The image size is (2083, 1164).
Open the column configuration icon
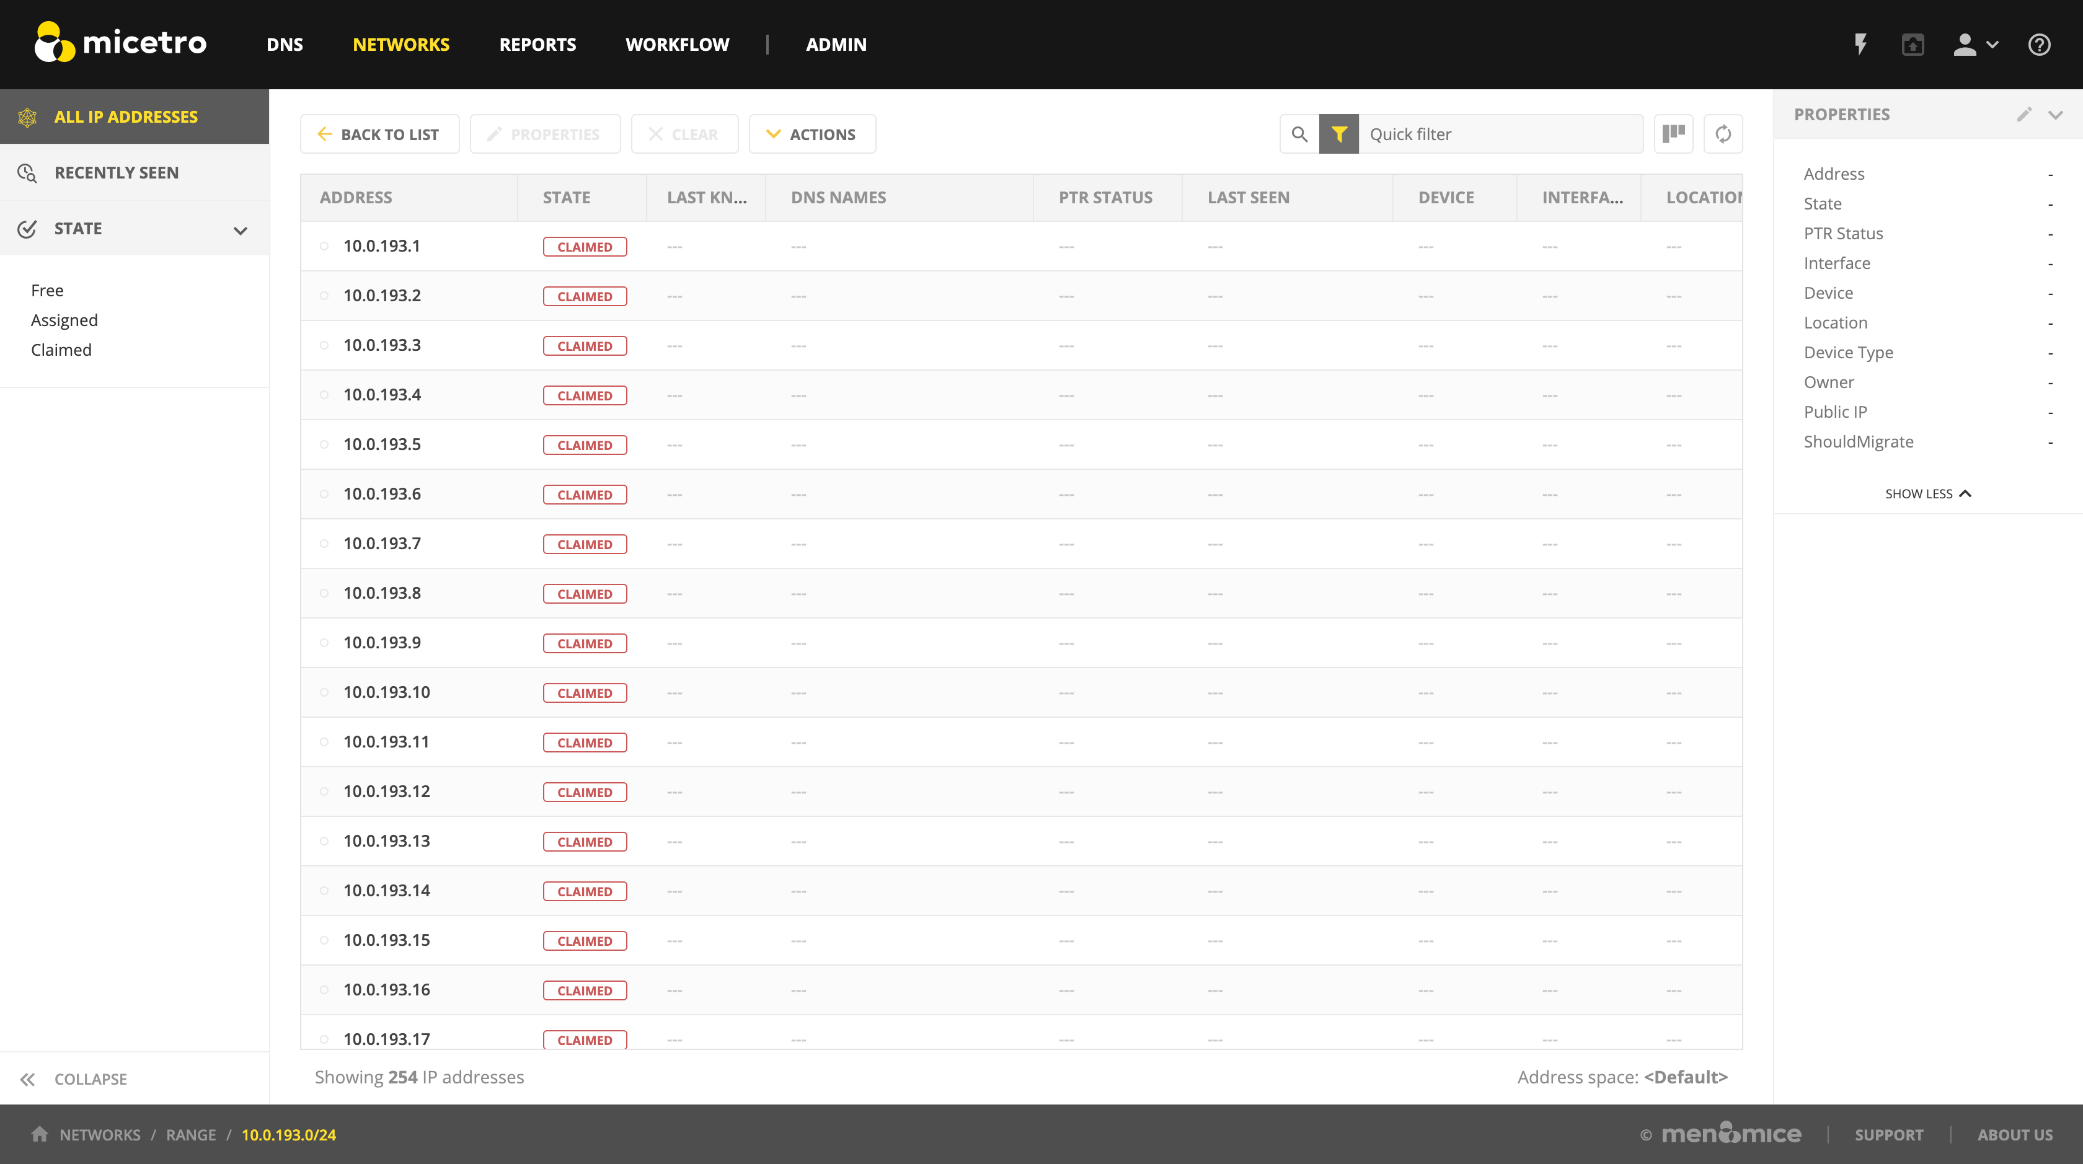click(1674, 134)
